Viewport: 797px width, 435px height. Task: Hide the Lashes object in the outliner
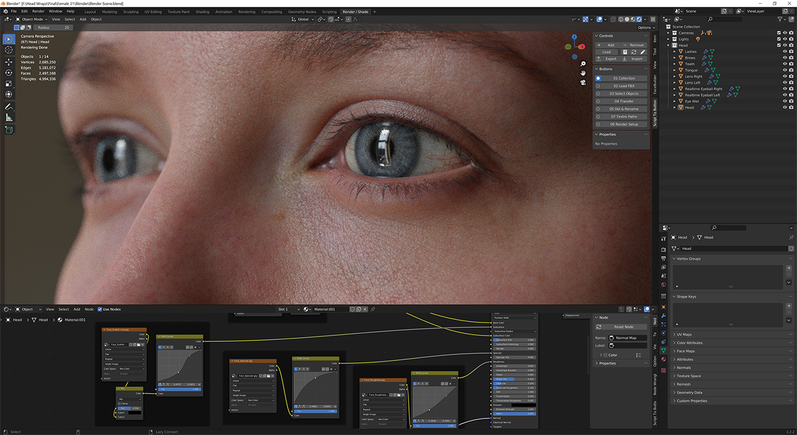(785, 51)
